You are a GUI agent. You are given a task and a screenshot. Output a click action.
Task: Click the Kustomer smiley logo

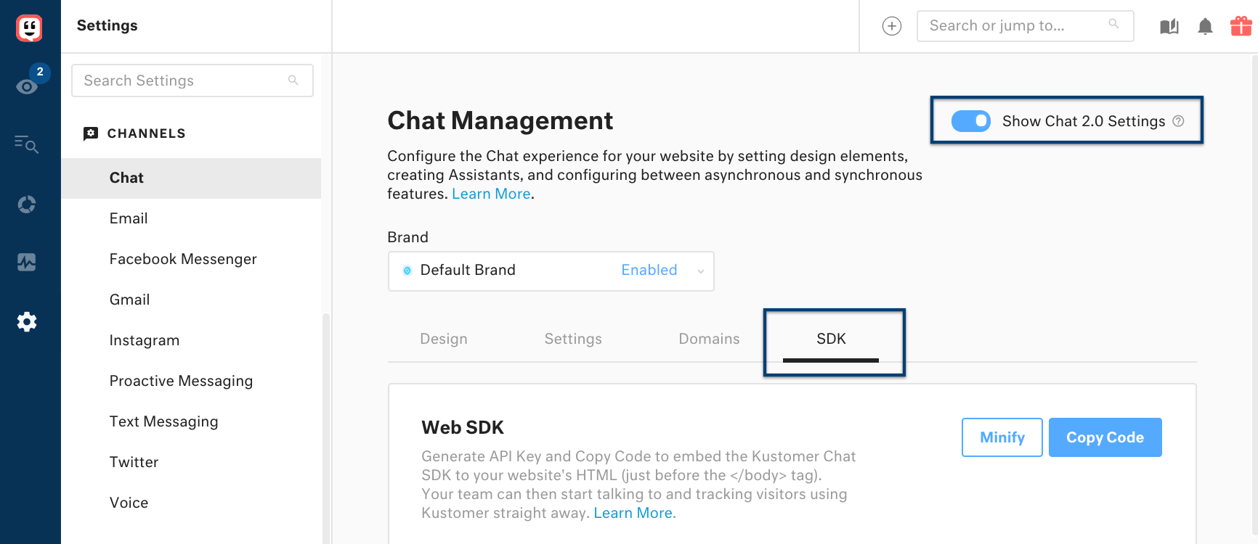29,28
